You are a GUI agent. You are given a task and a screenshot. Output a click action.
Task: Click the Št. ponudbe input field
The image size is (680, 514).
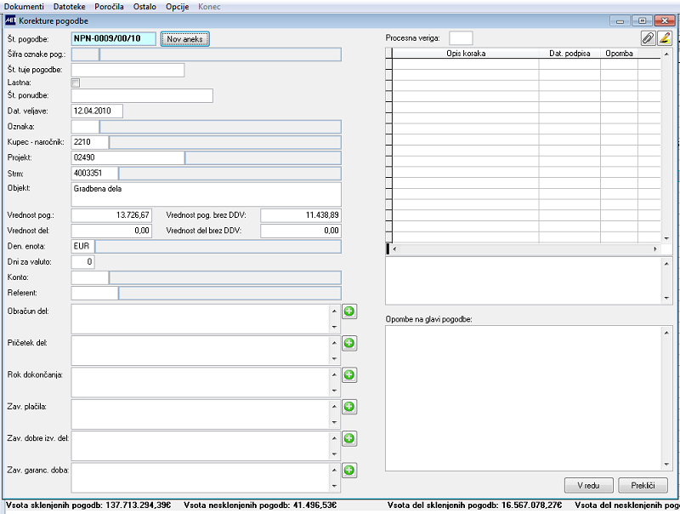pyautogui.click(x=142, y=95)
